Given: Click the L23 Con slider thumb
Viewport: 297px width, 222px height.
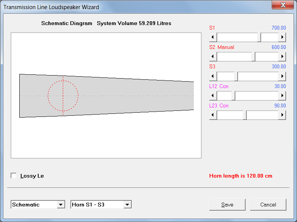Looking at the screenshot, I should tap(245, 115).
